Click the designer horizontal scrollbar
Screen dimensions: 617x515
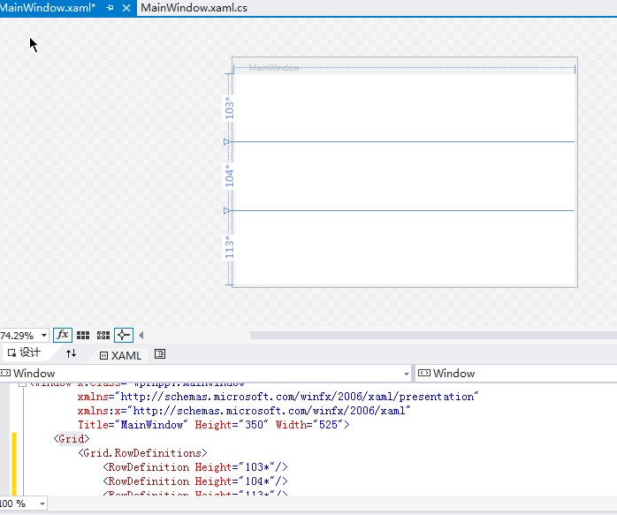pyautogui.click(x=431, y=336)
